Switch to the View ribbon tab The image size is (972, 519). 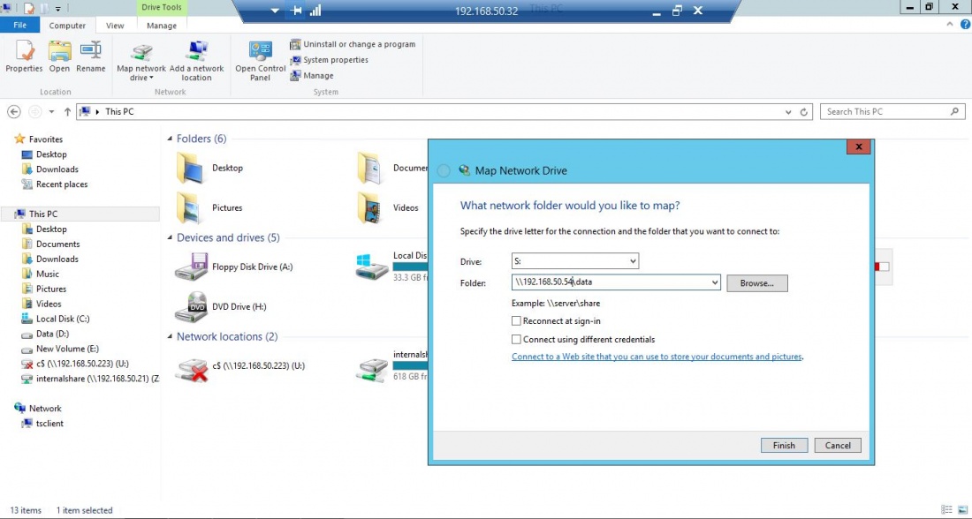click(115, 26)
